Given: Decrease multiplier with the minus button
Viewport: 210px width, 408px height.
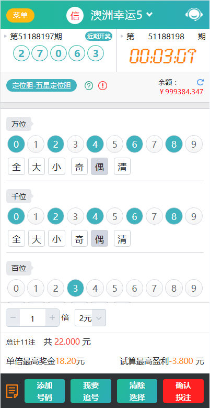Looking at the screenshot, I should [x=13, y=317].
